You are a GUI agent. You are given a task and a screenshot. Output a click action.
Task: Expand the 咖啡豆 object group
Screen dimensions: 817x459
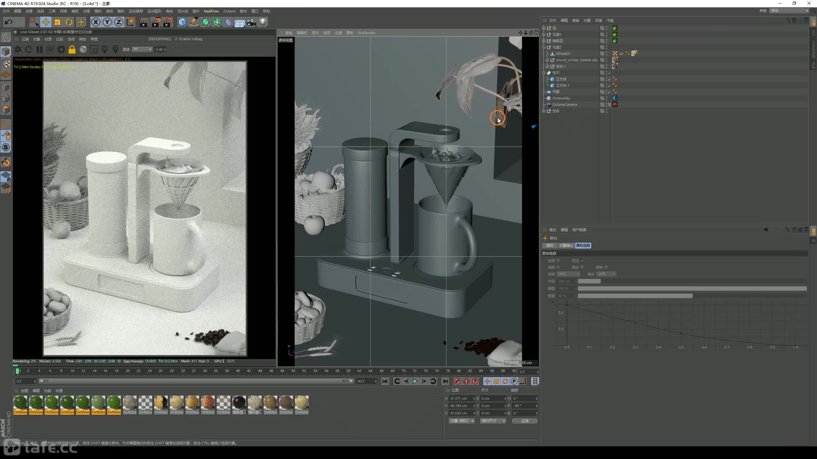click(x=544, y=41)
